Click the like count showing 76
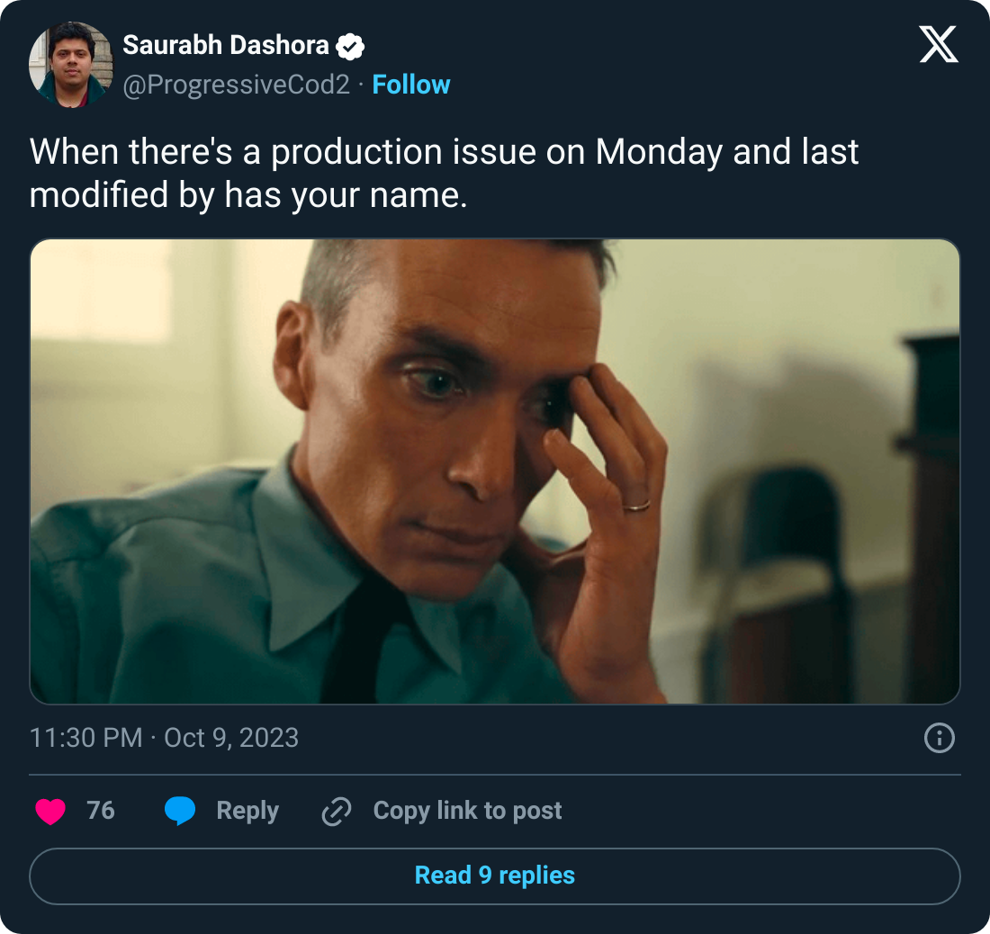 coord(103,811)
